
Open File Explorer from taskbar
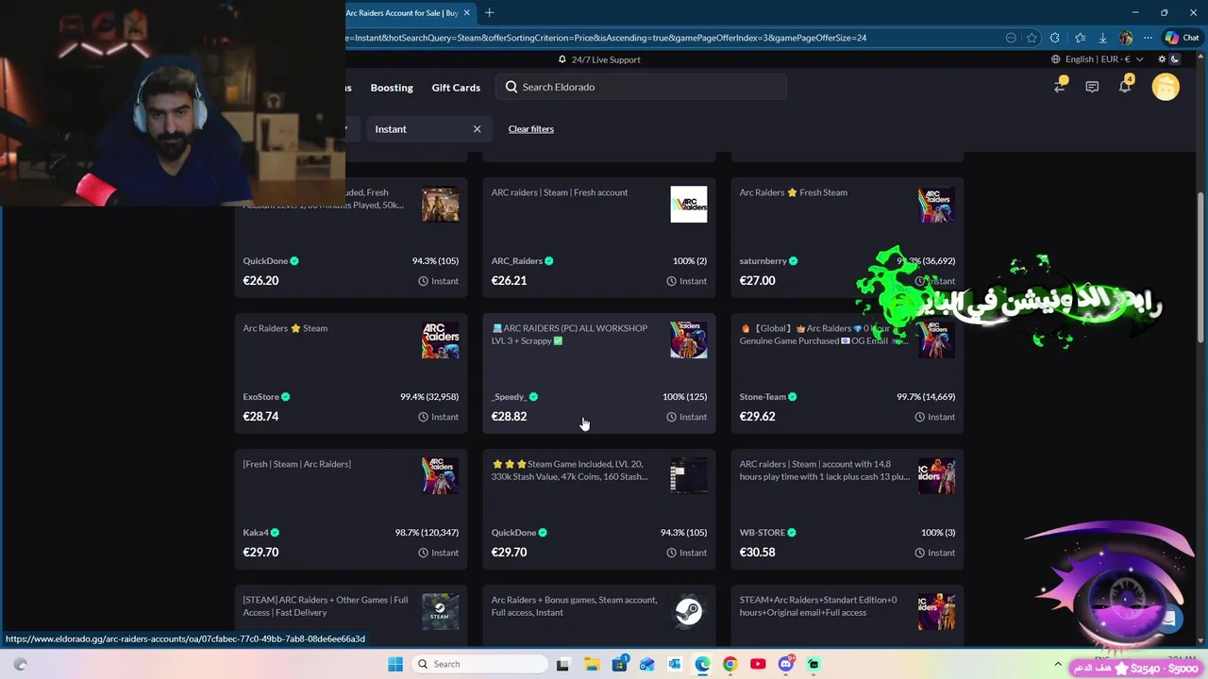click(x=591, y=664)
